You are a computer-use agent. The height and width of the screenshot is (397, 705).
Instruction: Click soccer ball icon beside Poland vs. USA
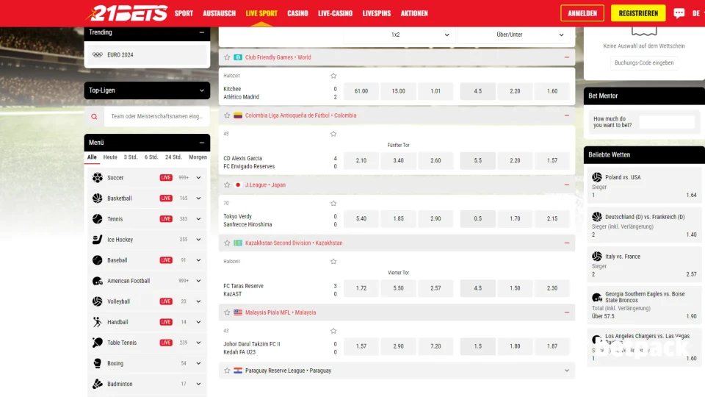[x=596, y=177]
